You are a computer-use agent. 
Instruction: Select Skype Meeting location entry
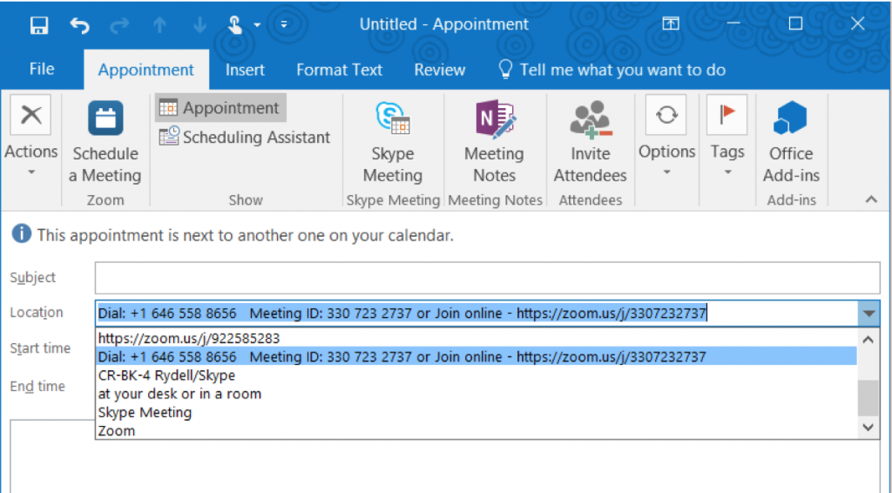click(x=476, y=412)
